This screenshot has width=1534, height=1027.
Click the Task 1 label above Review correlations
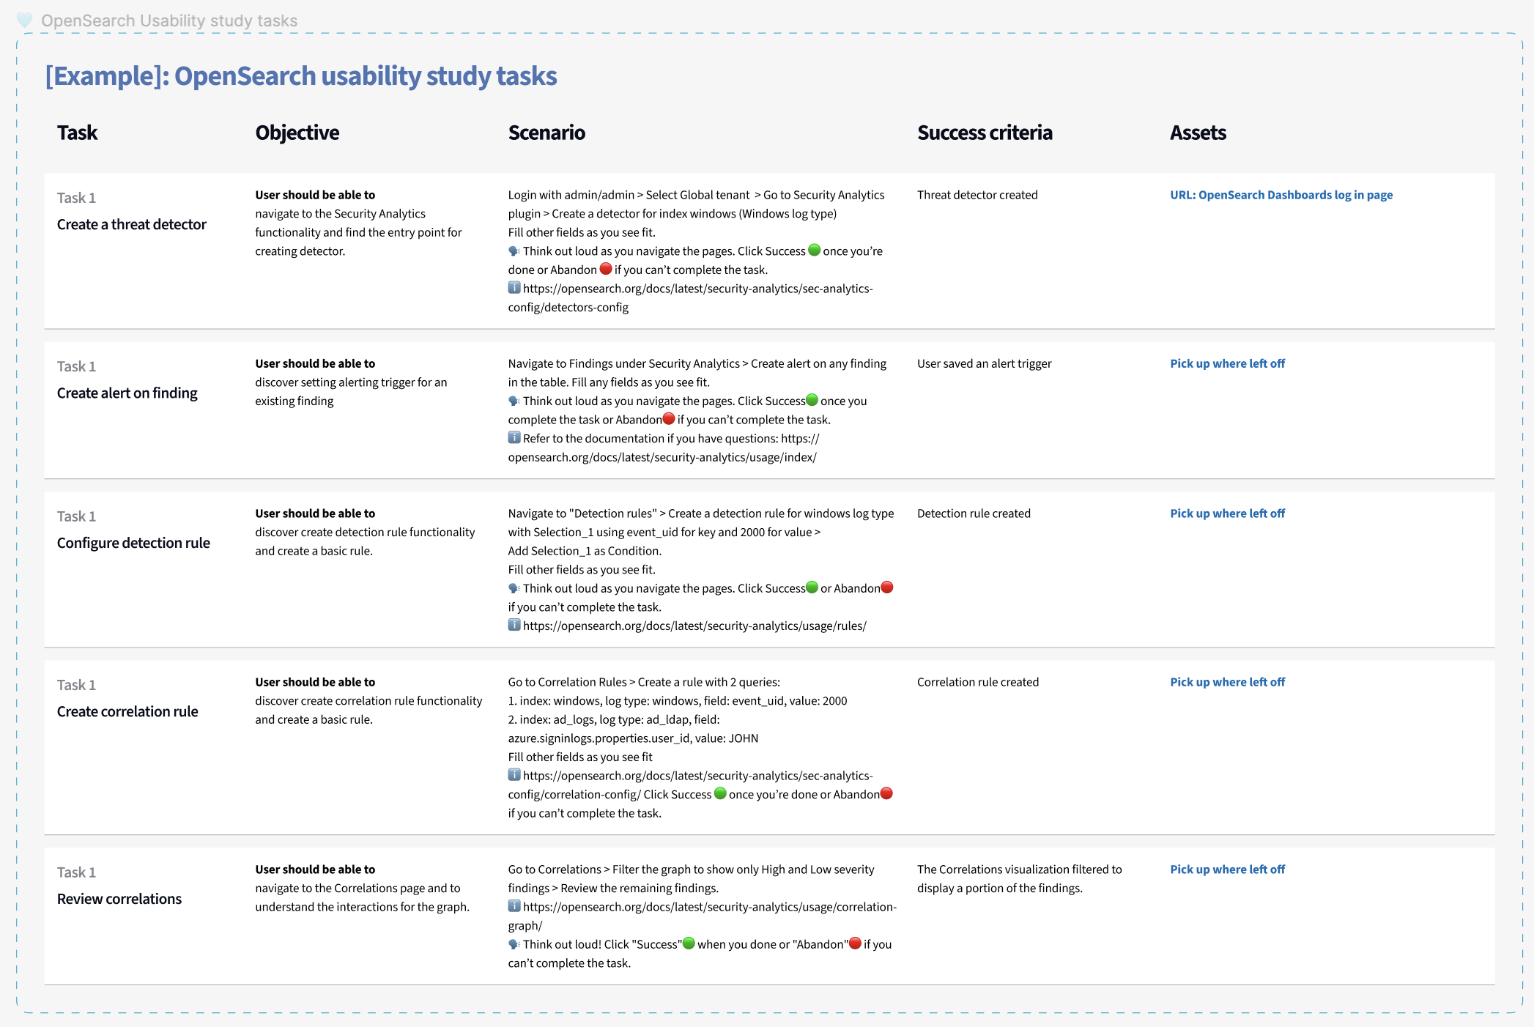(76, 872)
